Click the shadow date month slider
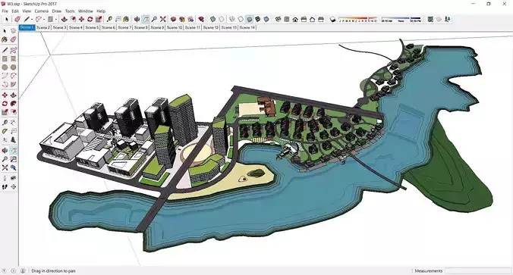Image resolution: width=513 pixels, height=275 pixels. point(357,19)
